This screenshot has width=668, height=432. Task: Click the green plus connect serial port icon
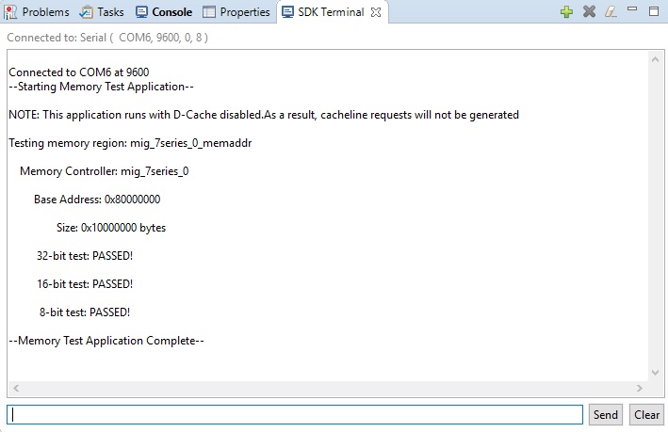[x=566, y=12]
